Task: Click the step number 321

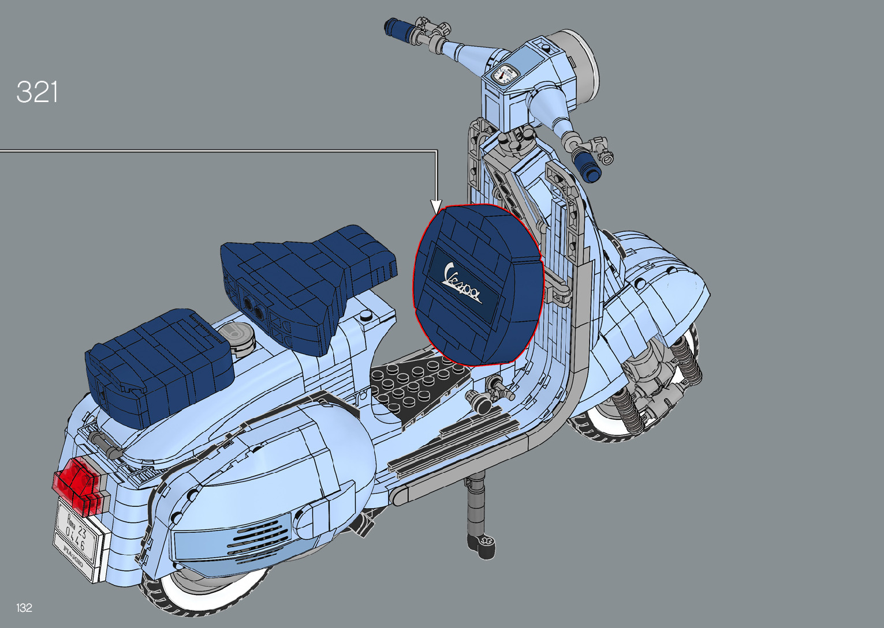Action: point(38,92)
